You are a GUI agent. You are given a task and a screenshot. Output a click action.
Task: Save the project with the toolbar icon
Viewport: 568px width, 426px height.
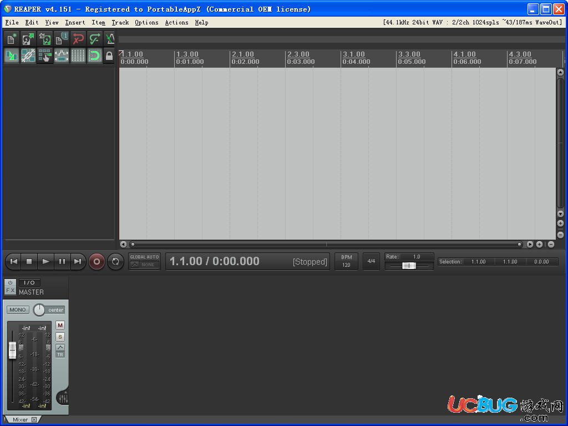[x=44, y=39]
